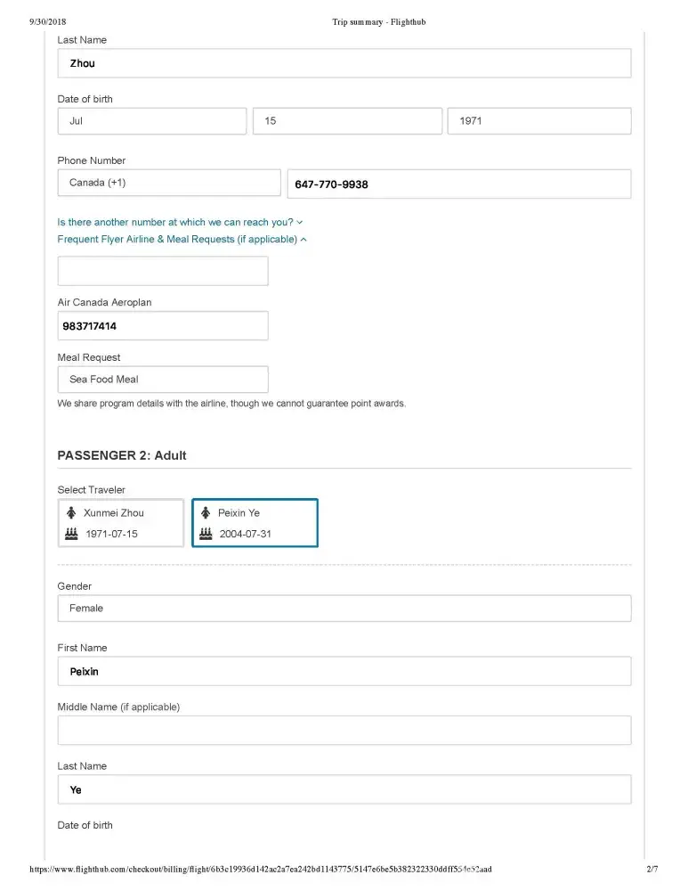Click the phone number field with 647-770-9938
This screenshot has height=891, width=688.
(x=458, y=184)
